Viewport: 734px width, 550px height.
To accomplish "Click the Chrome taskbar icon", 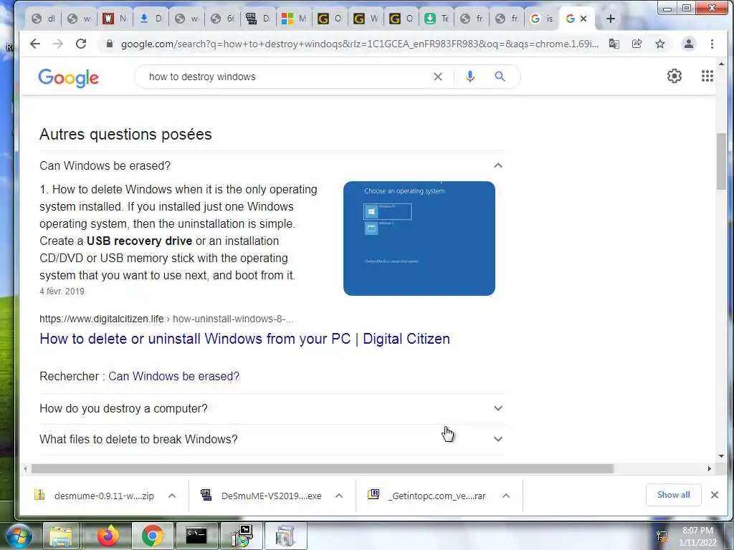I will (153, 536).
